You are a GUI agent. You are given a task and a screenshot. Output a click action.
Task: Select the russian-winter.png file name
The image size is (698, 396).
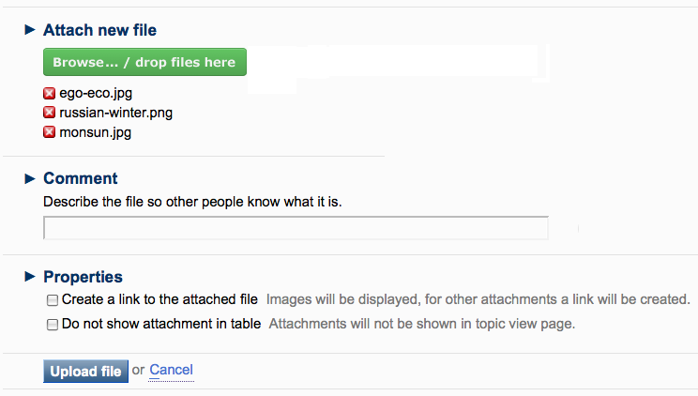[x=115, y=113]
